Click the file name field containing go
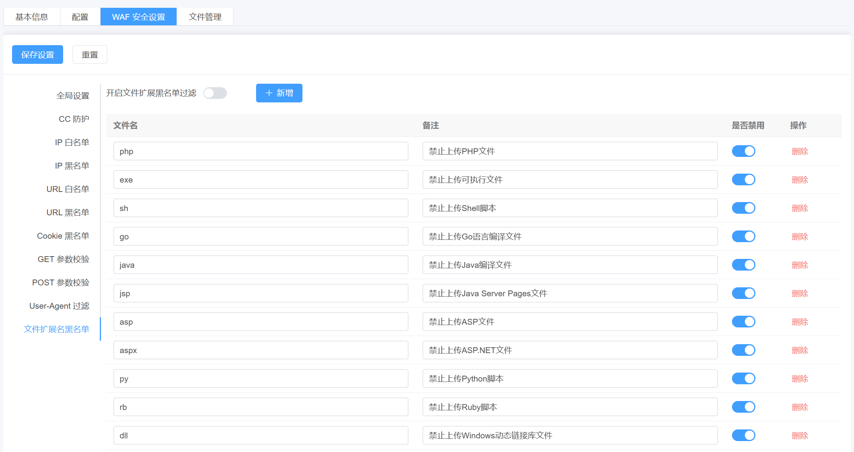Image resolution: width=854 pixels, height=452 pixels. coord(261,236)
